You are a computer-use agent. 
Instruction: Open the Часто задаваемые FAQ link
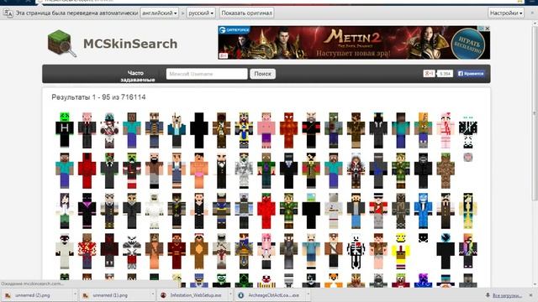point(137,76)
